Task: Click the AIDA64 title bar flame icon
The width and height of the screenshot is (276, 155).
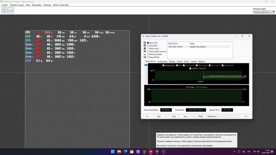Action: [x=143, y=36]
